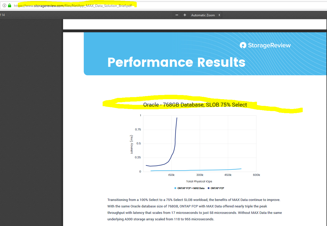Zoom out using the minus button
Viewport: 327px width, 226px height.
pyautogui.click(x=177, y=15)
